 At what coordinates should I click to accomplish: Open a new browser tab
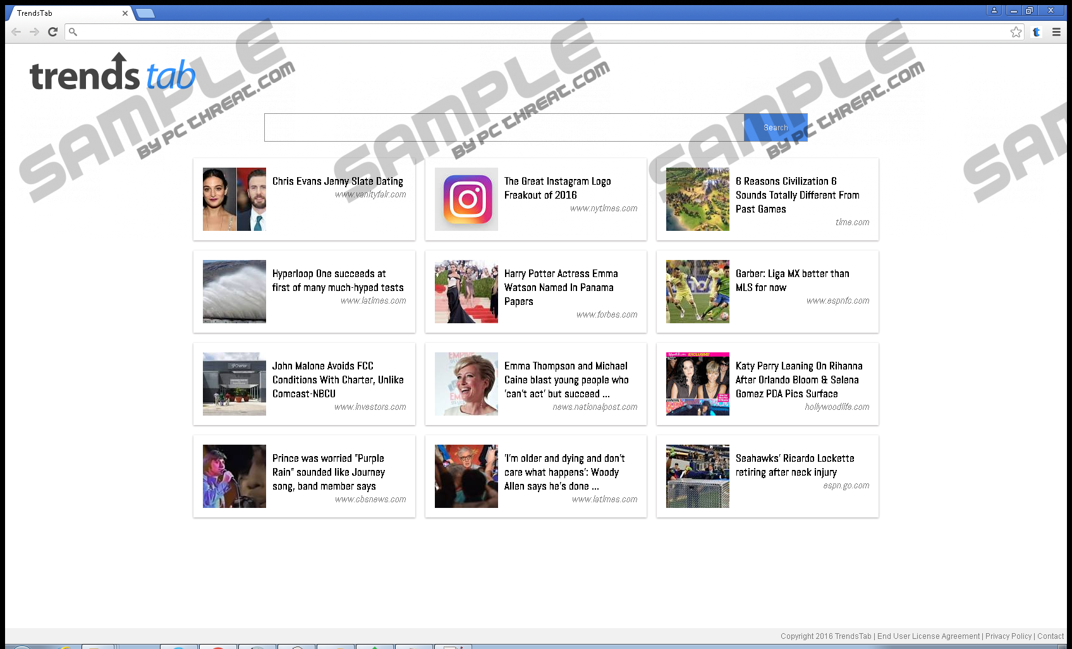[x=145, y=13]
